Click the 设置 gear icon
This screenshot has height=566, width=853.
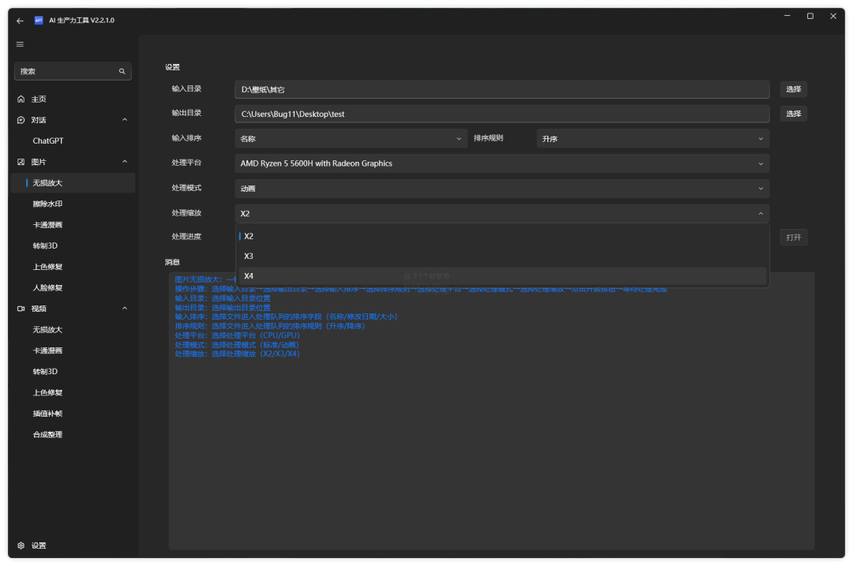tap(21, 545)
